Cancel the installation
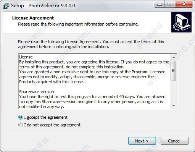This screenshot has height=152, width=195. 174,141
